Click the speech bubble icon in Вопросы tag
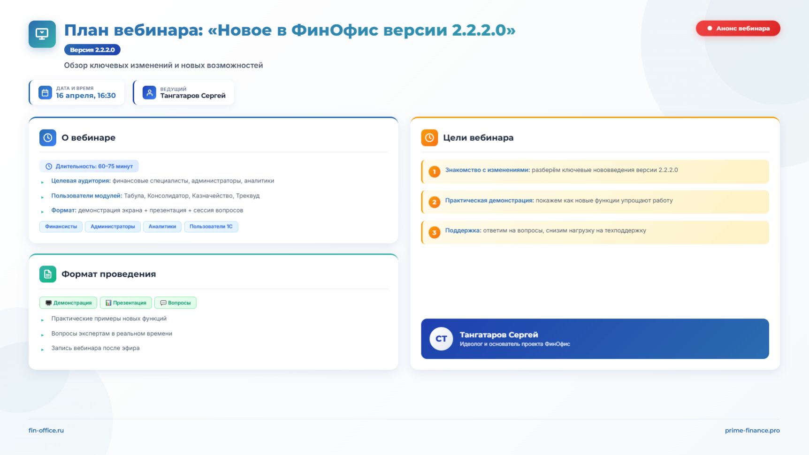 click(x=163, y=303)
